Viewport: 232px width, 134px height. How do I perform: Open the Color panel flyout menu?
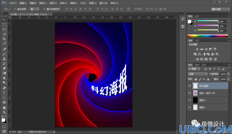229,16
